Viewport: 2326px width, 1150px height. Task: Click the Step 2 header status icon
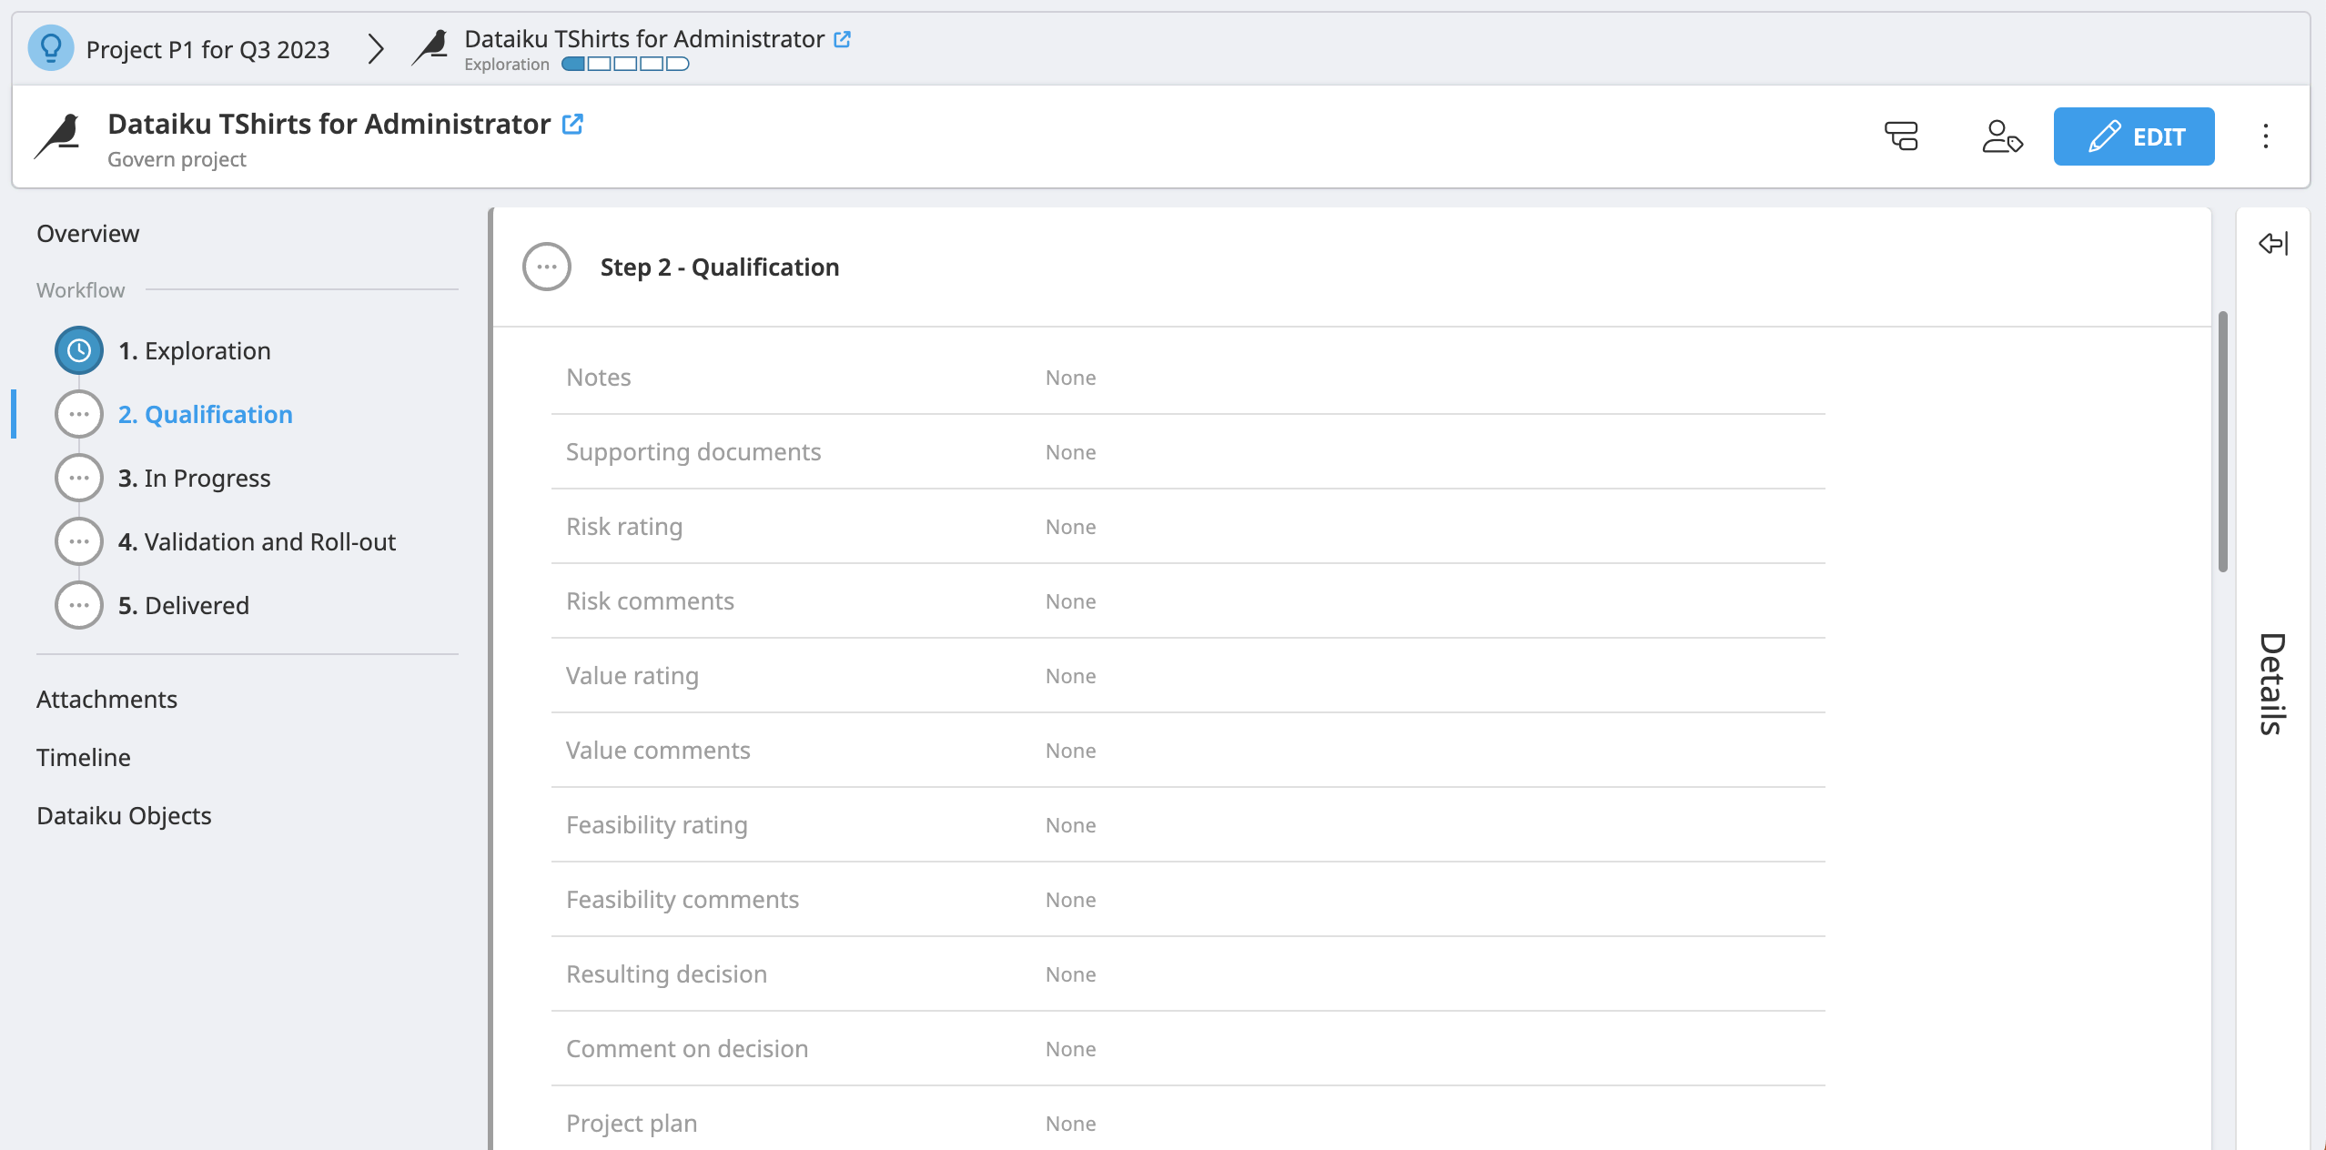547,267
